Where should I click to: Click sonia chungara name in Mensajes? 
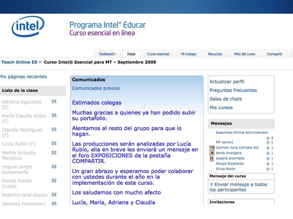229,153
